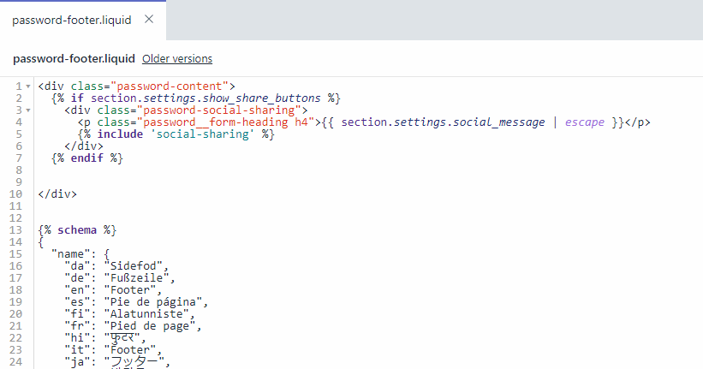Screen dimensions: 703x369
Task: Click section.settings.social_message on line 4
Action: (443, 122)
